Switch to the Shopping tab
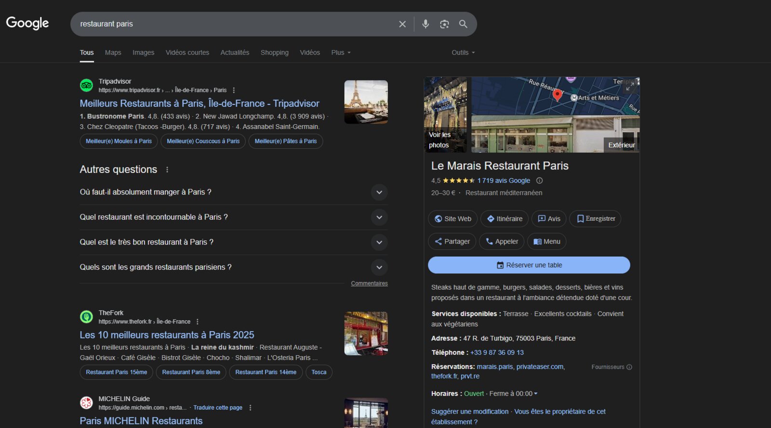The image size is (771, 428). 275,52
